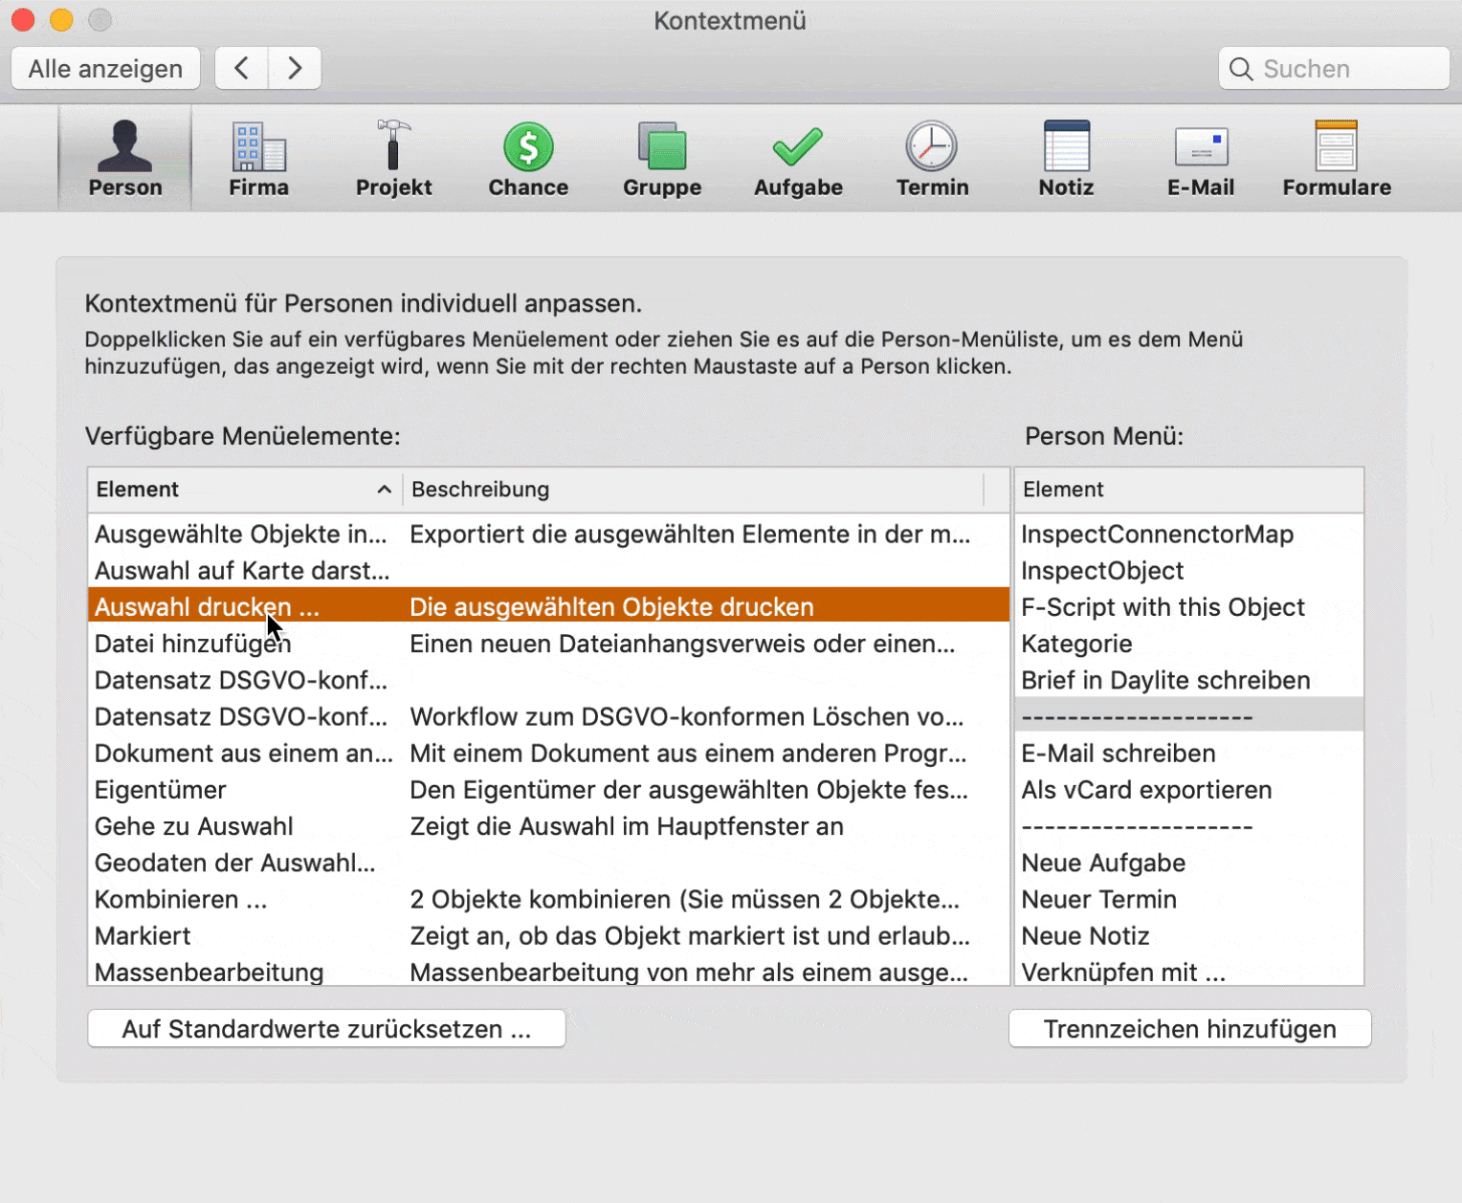
Task: Select the Person silhouette icon
Action: click(x=125, y=145)
